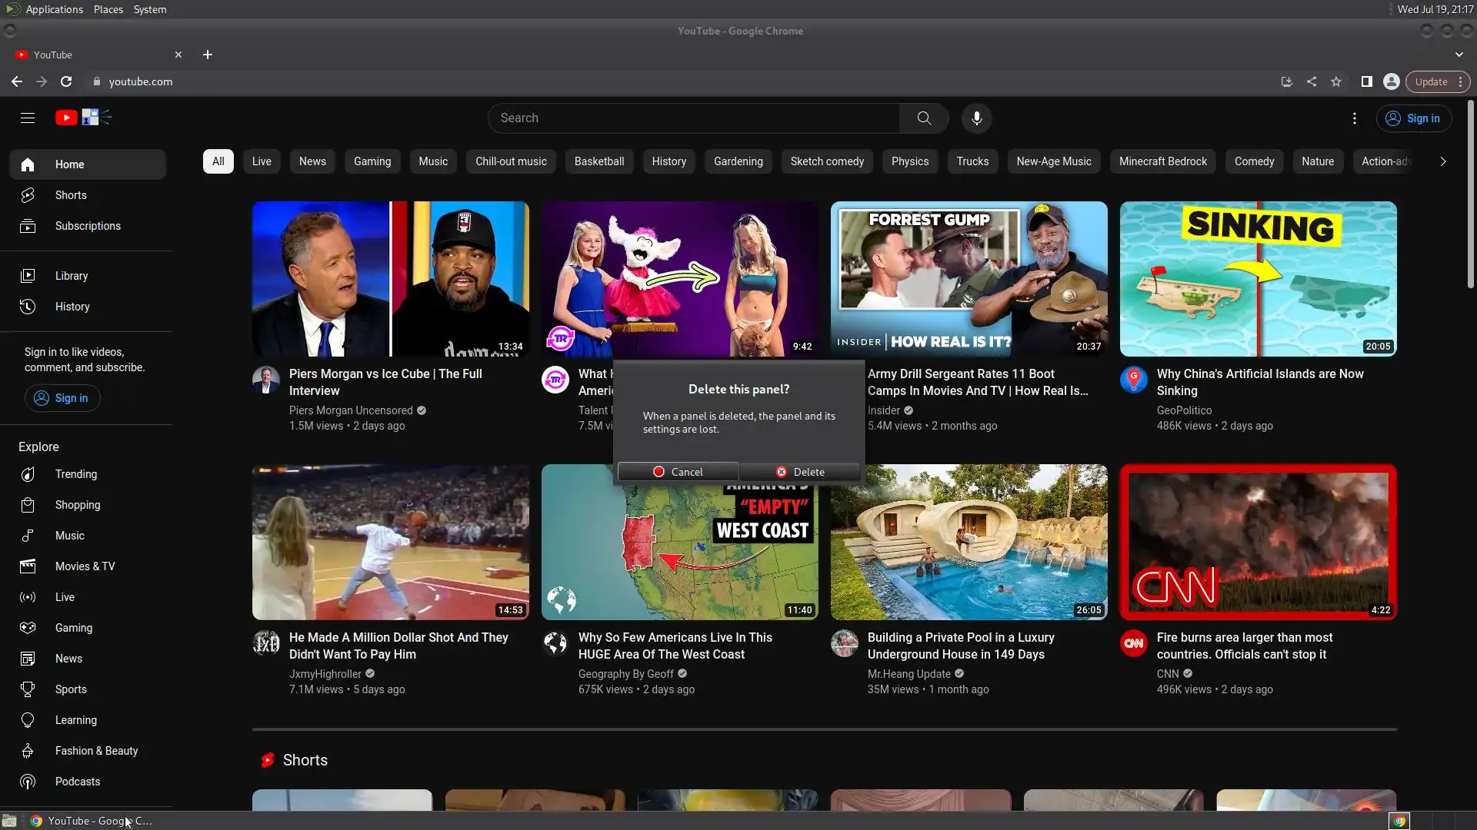Screen dimensions: 1477x830
Task: Click the share page icon
Action: pos(1312,81)
